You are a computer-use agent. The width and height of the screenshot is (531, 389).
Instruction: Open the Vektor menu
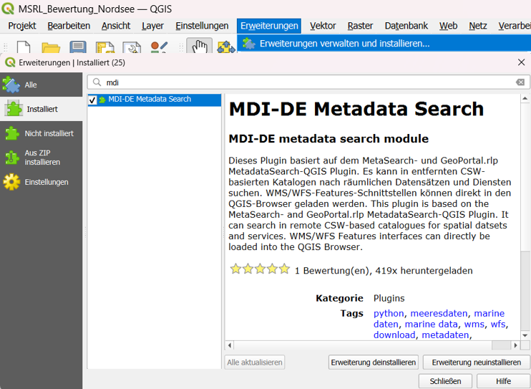tap(323, 26)
